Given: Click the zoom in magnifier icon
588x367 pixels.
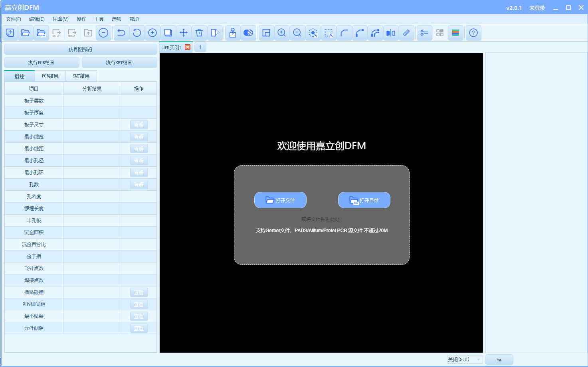Looking at the screenshot, I should pos(282,33).
